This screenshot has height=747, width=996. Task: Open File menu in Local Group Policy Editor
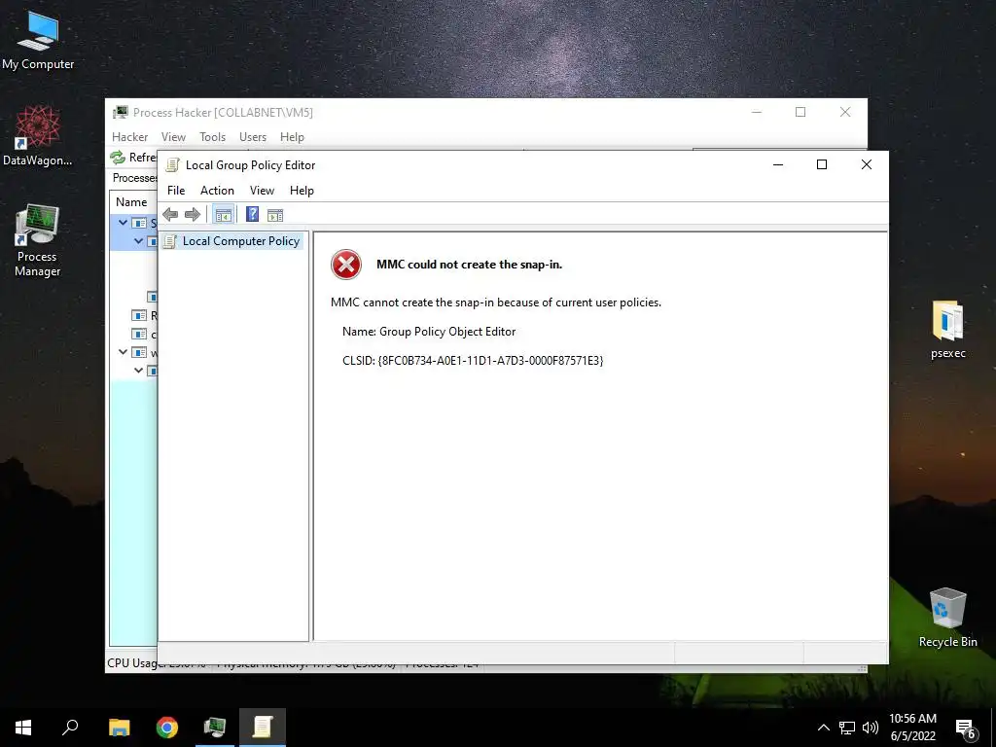coord(176,191)
